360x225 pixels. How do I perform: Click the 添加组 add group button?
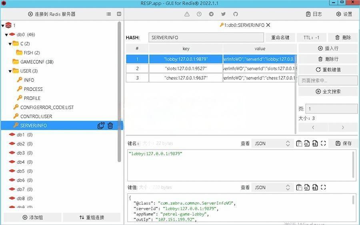click(x=33, y=217)
